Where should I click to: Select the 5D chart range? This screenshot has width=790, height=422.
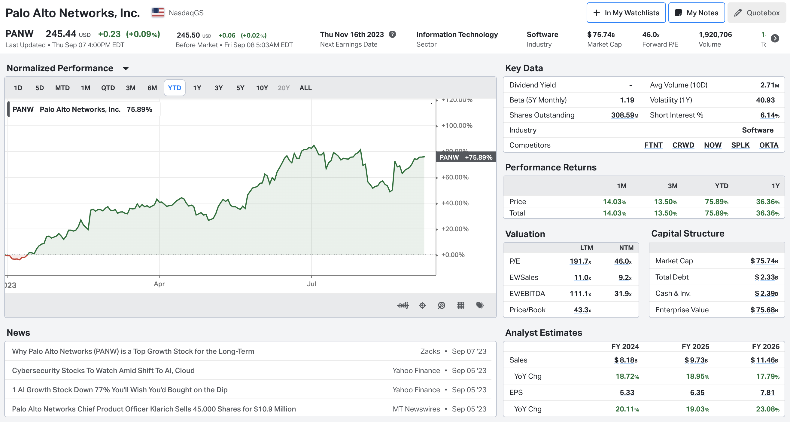coord(40,88)
